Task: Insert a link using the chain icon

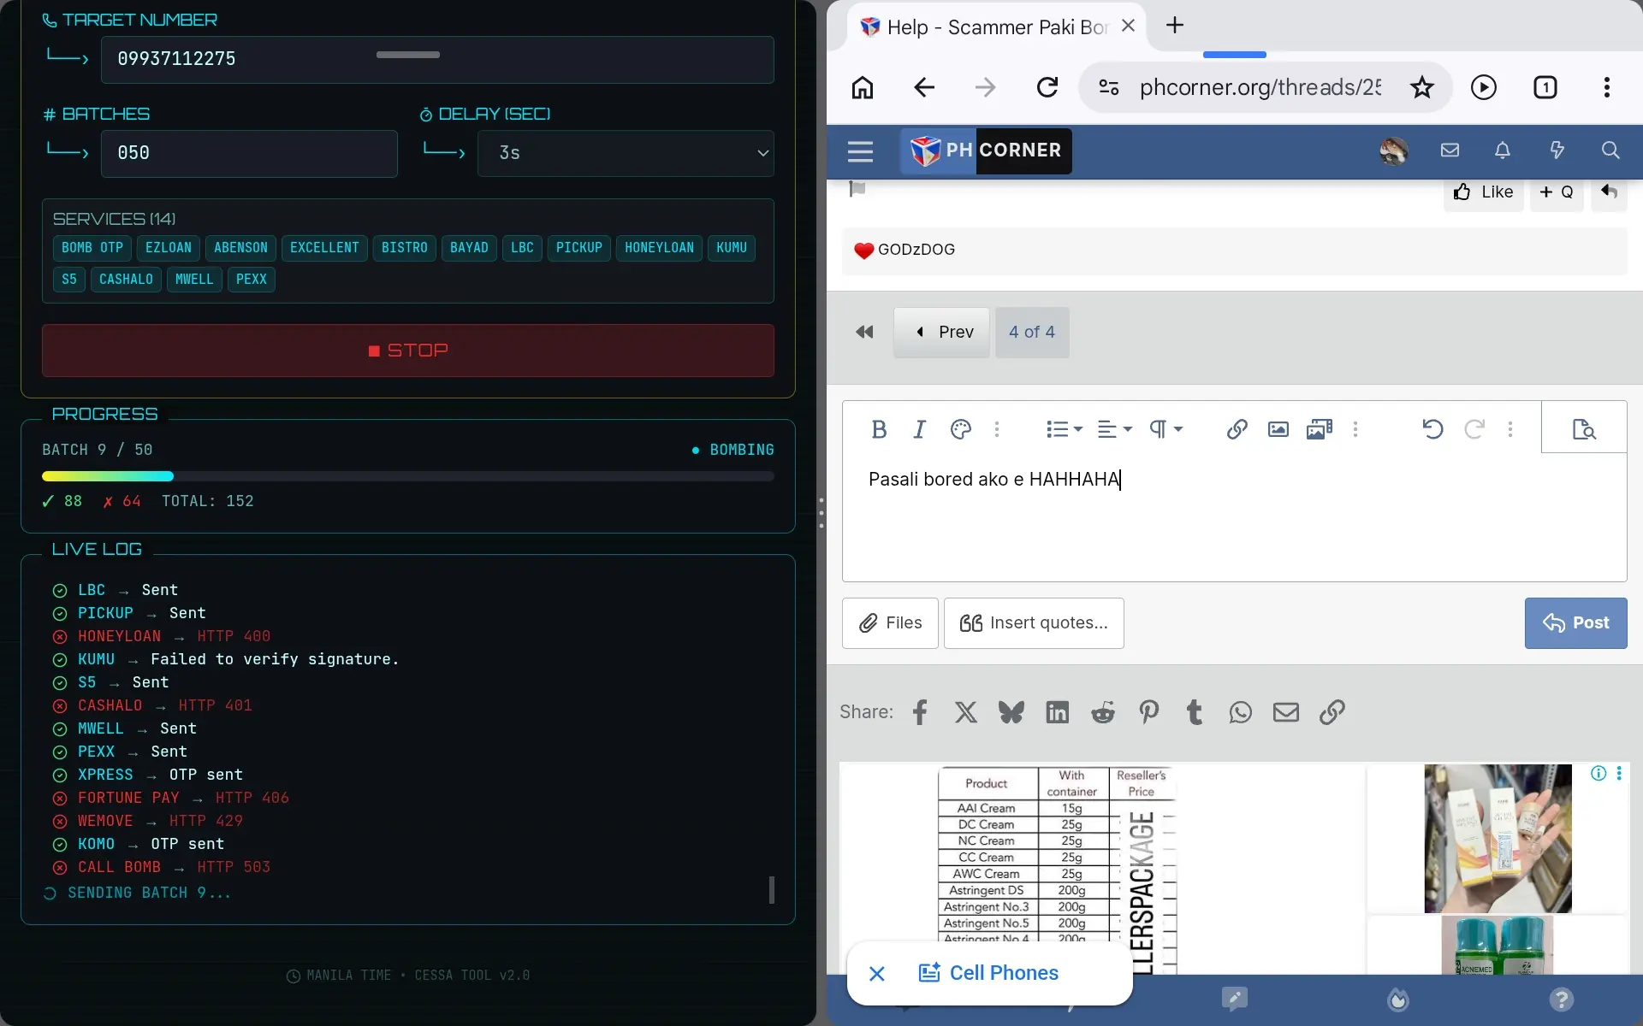Action: pos(1237,429)
